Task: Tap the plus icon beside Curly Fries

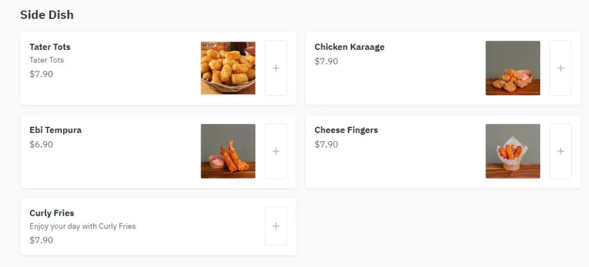Action: click(276, 226)
